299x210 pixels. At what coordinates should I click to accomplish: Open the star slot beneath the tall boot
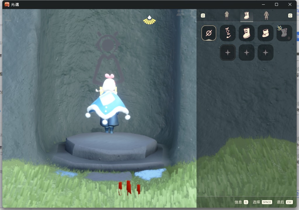[x=246, y=52]
